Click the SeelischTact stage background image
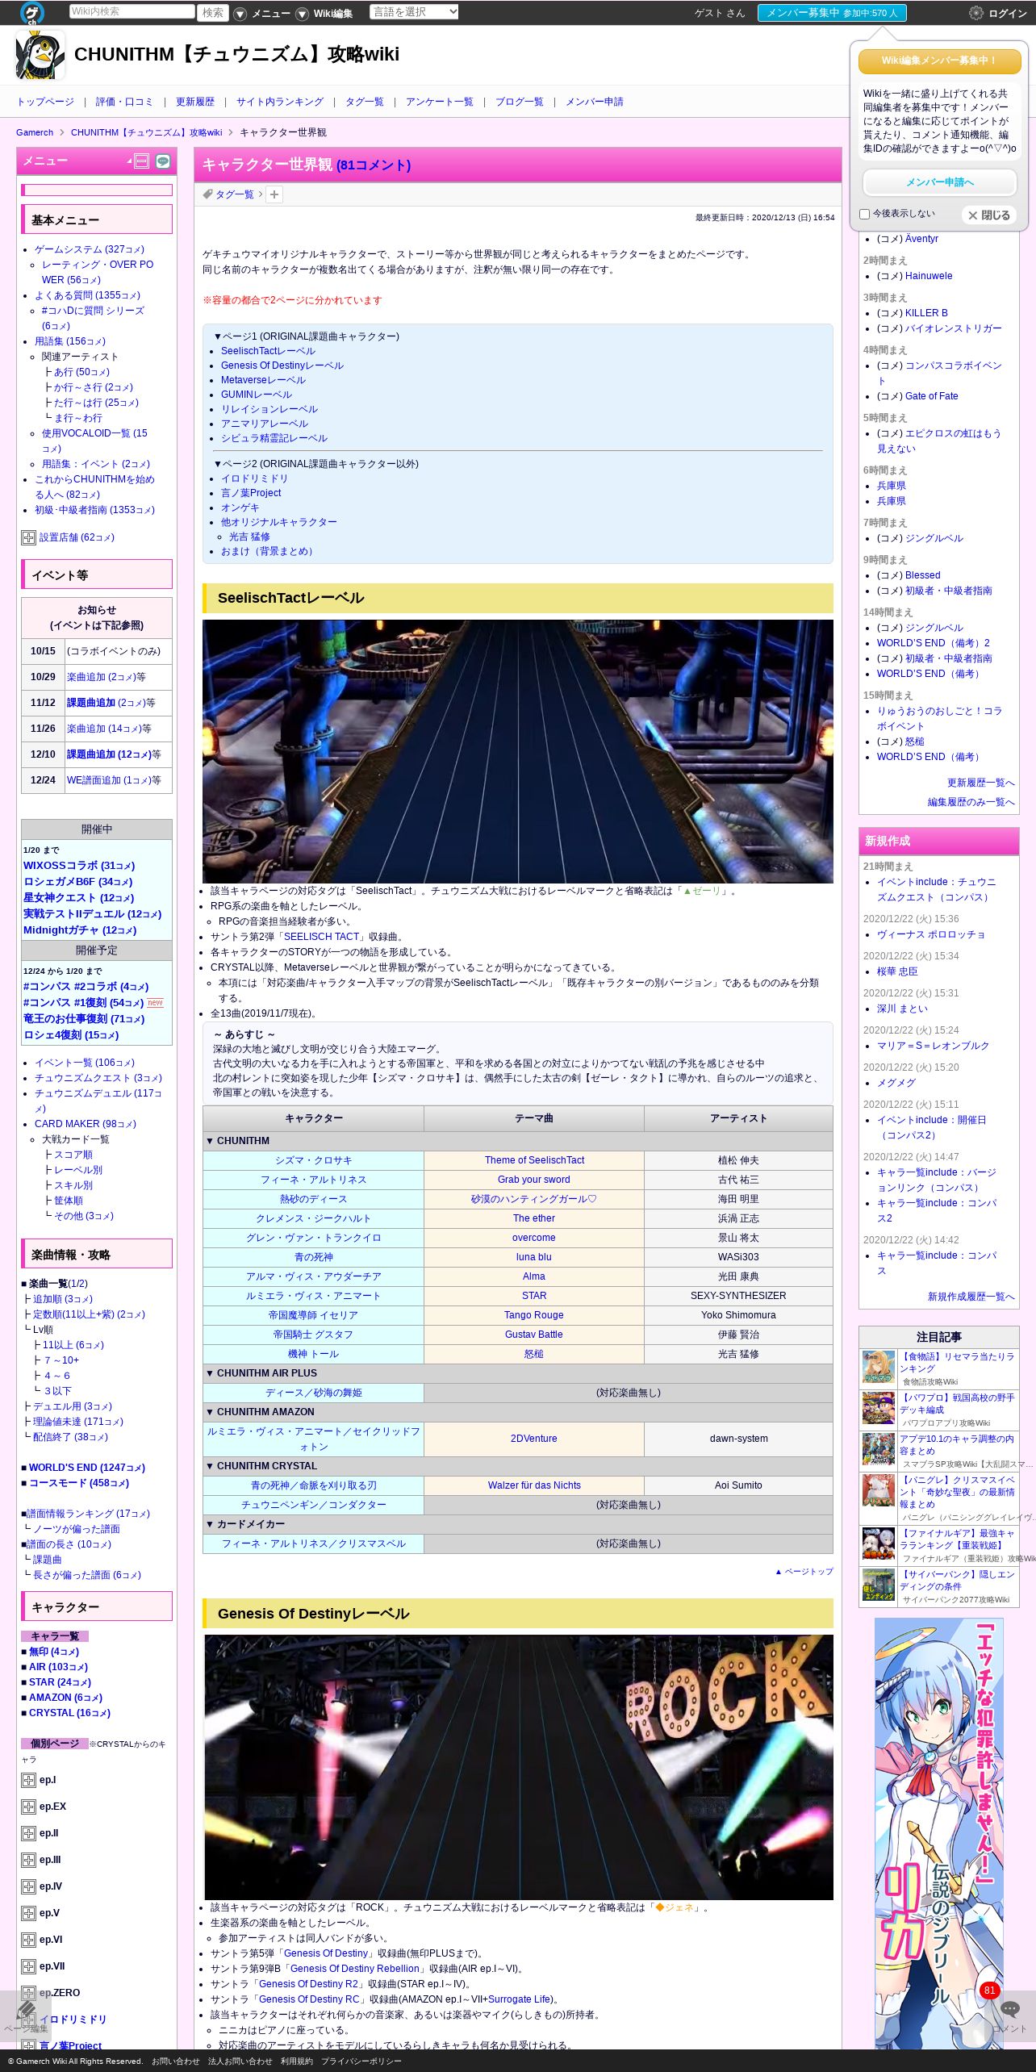 point(518,751)
